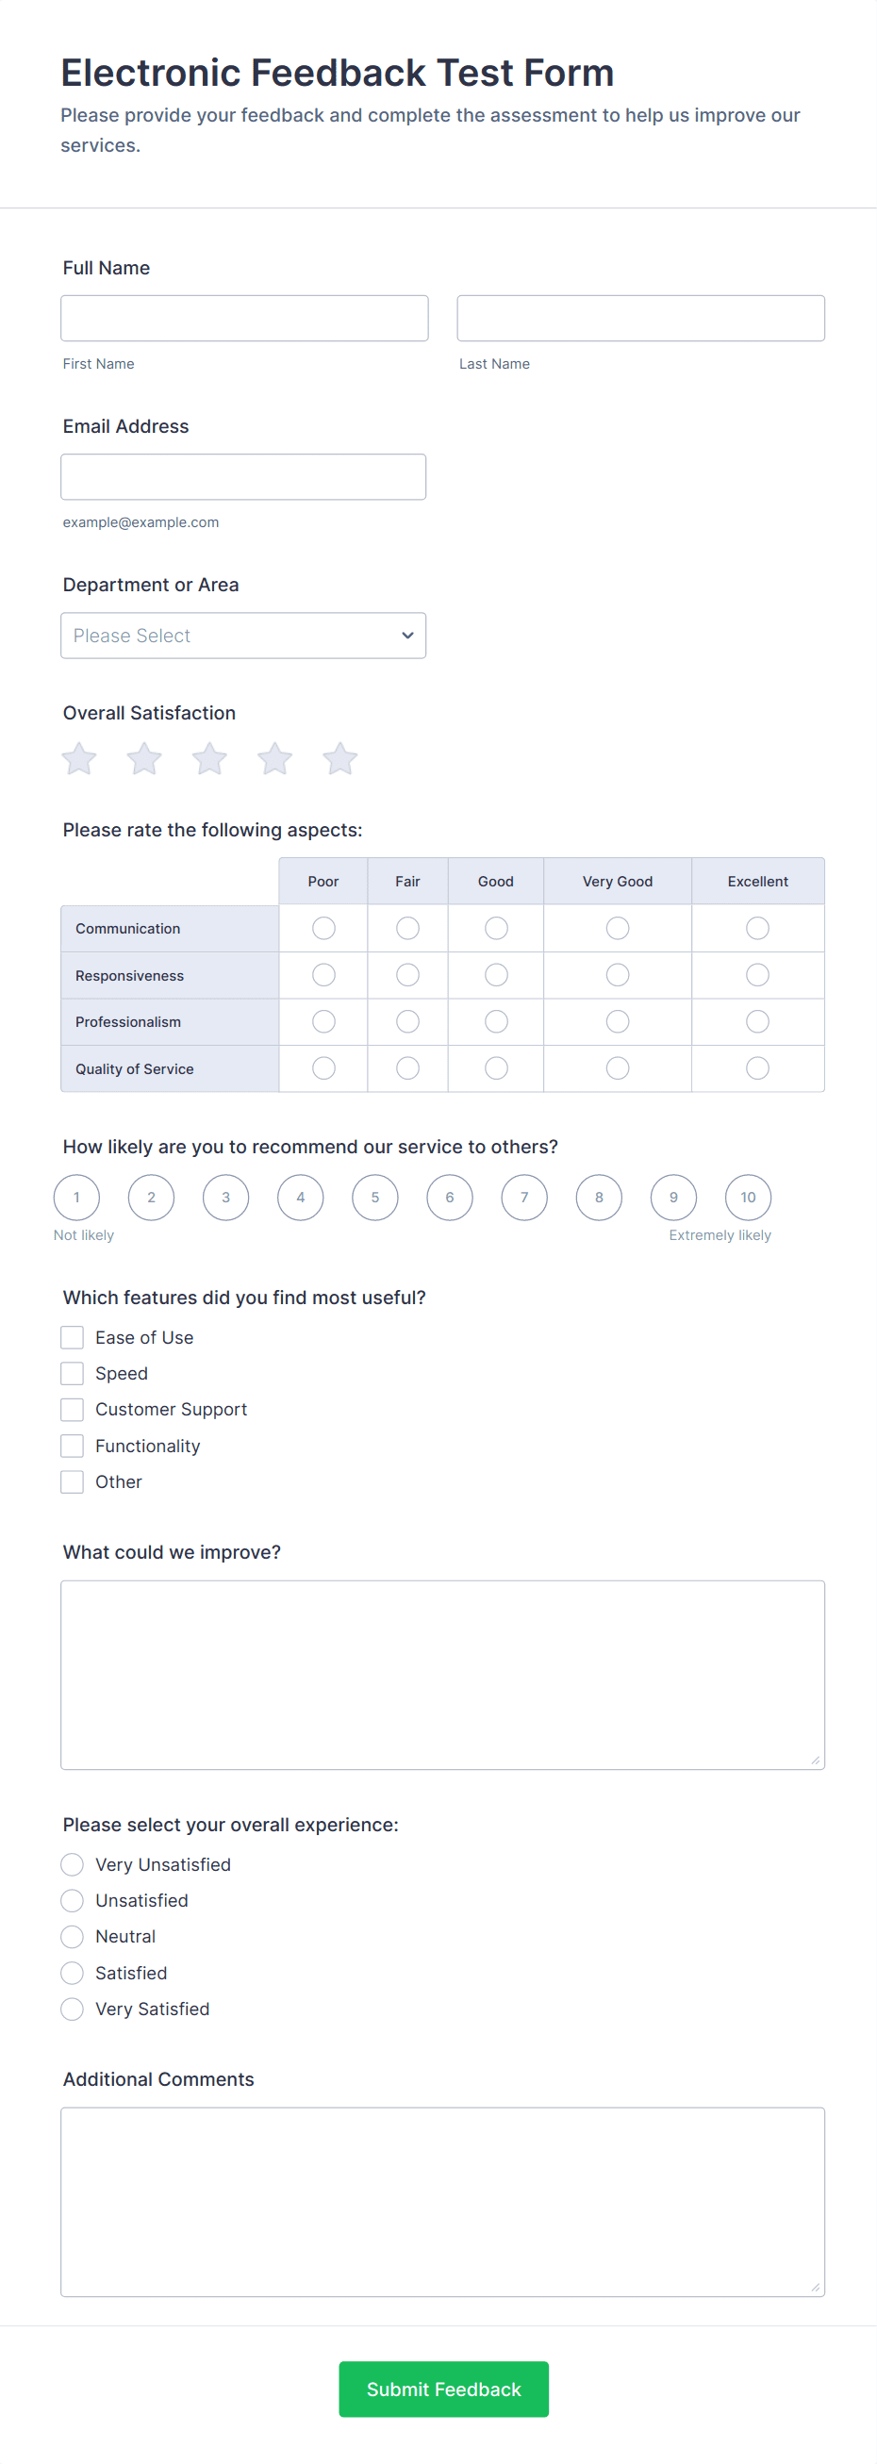Click the Email Address text field

(x=243, y=476)
